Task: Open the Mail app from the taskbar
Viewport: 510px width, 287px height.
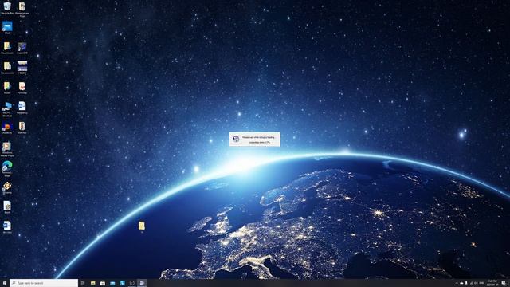Action: coord(112,283)
